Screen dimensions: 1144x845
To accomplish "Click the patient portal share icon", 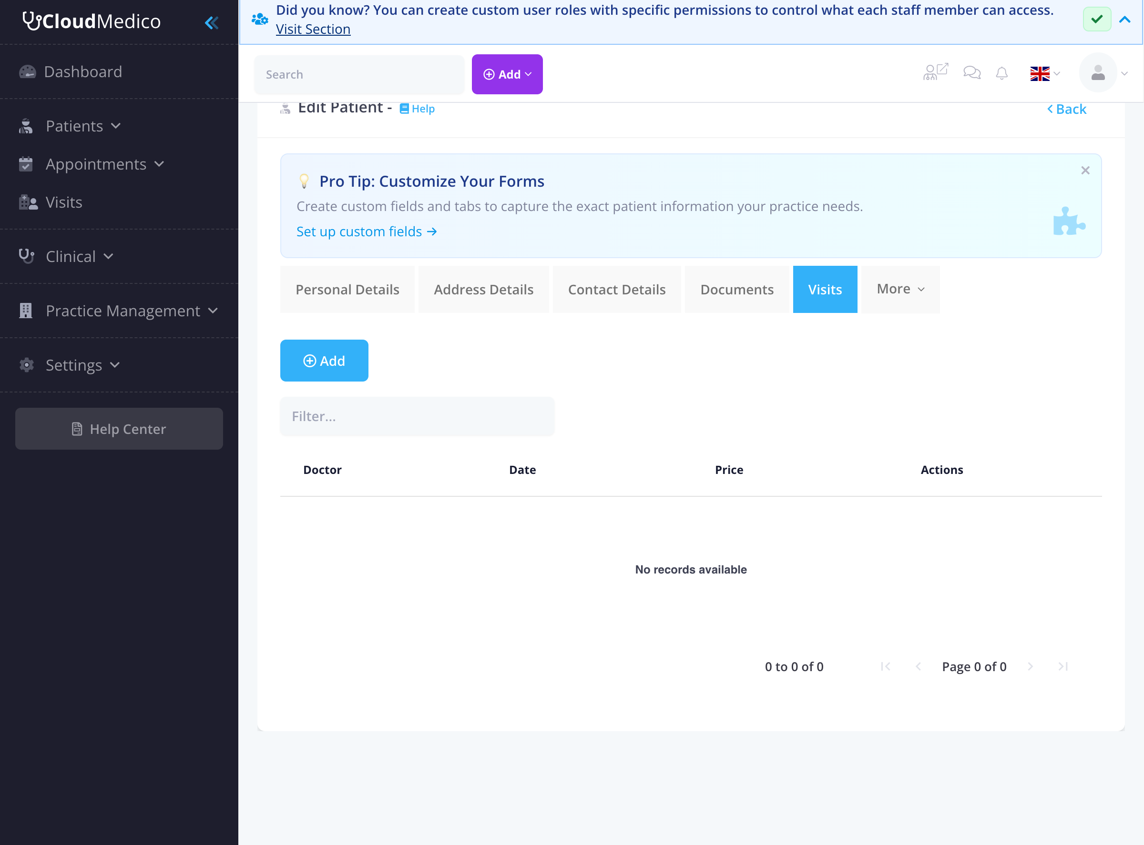I will (x=935, y=72).
